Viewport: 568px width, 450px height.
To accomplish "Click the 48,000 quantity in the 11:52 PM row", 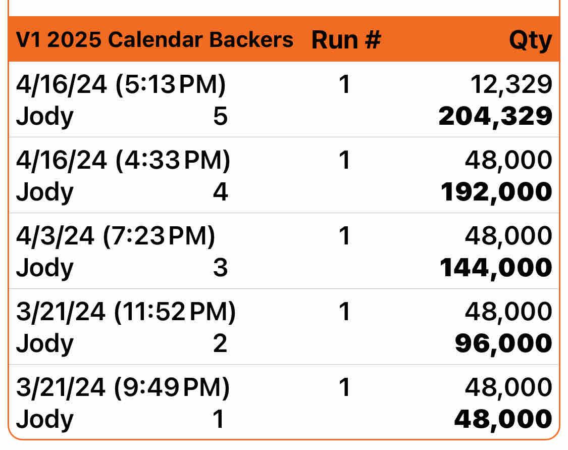I will click(508, 312).
